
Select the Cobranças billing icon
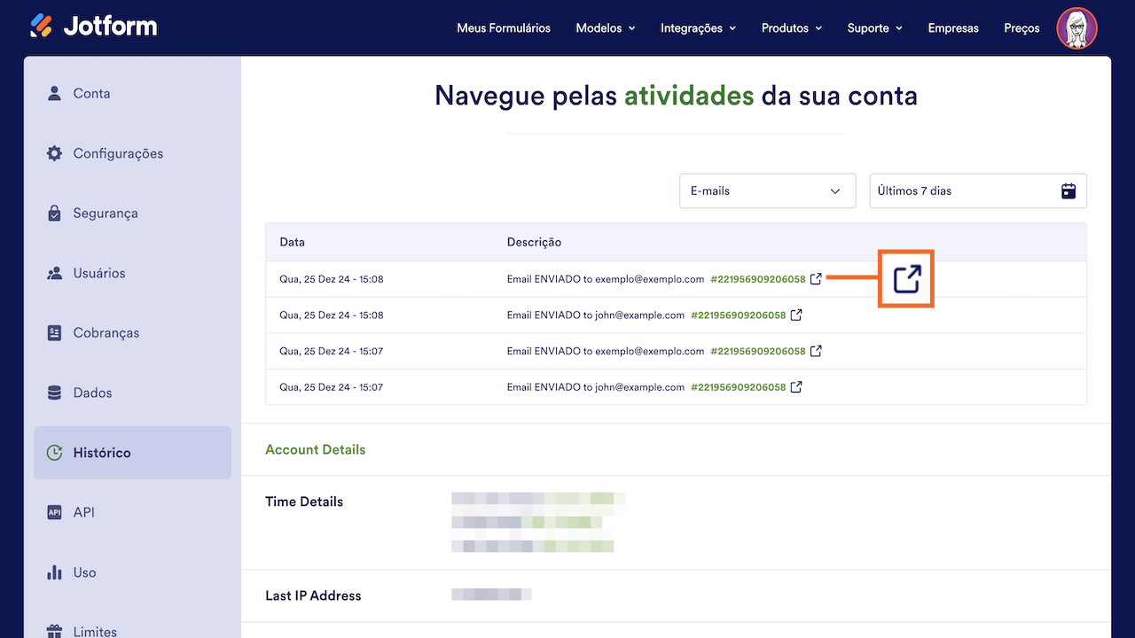(53, 332)
